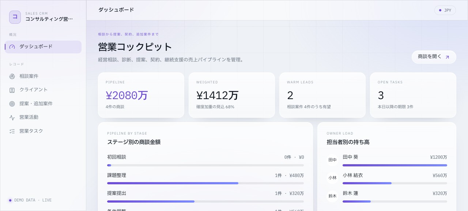This screenshot has width=468, height=211.
Task: Open 相談案件 in the sidebar
Action: click(43, 76)
